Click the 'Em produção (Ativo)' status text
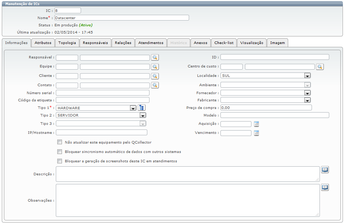Viewport: 344px width, 224px height. pos(73,25)
